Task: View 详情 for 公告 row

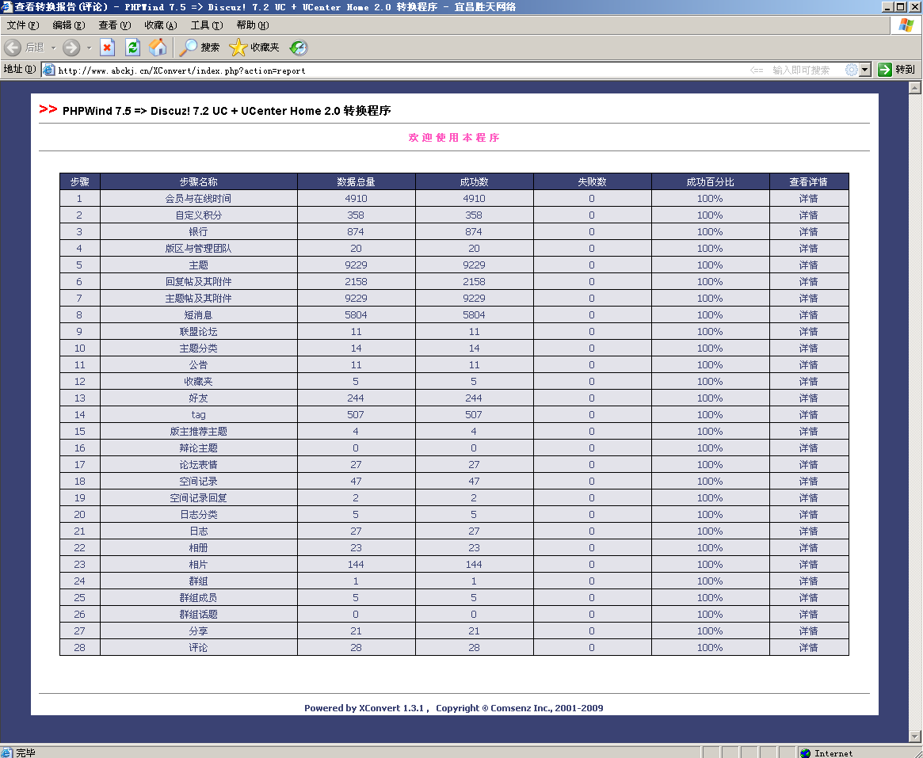Action: (x=809, y=365)
